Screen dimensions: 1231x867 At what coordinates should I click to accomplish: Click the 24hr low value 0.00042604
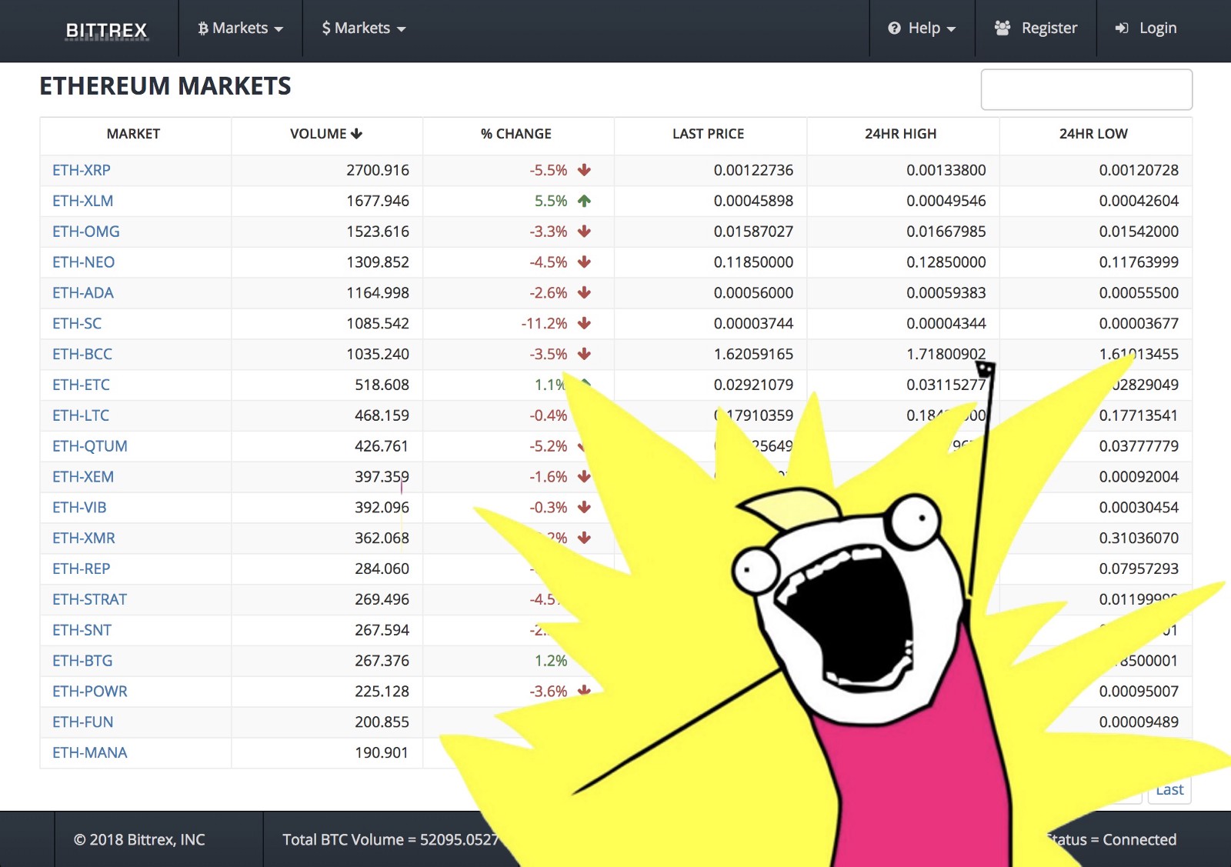(1139, 201)
